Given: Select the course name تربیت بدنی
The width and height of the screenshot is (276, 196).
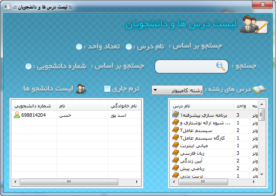Looking at the screenshot, I should pos(192,176).
